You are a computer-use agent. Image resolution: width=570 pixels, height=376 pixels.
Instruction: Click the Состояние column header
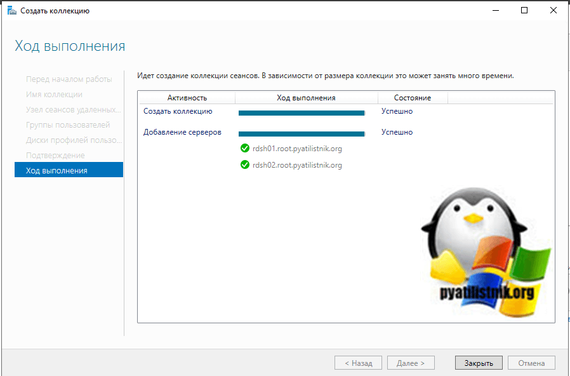click(413, 98)
